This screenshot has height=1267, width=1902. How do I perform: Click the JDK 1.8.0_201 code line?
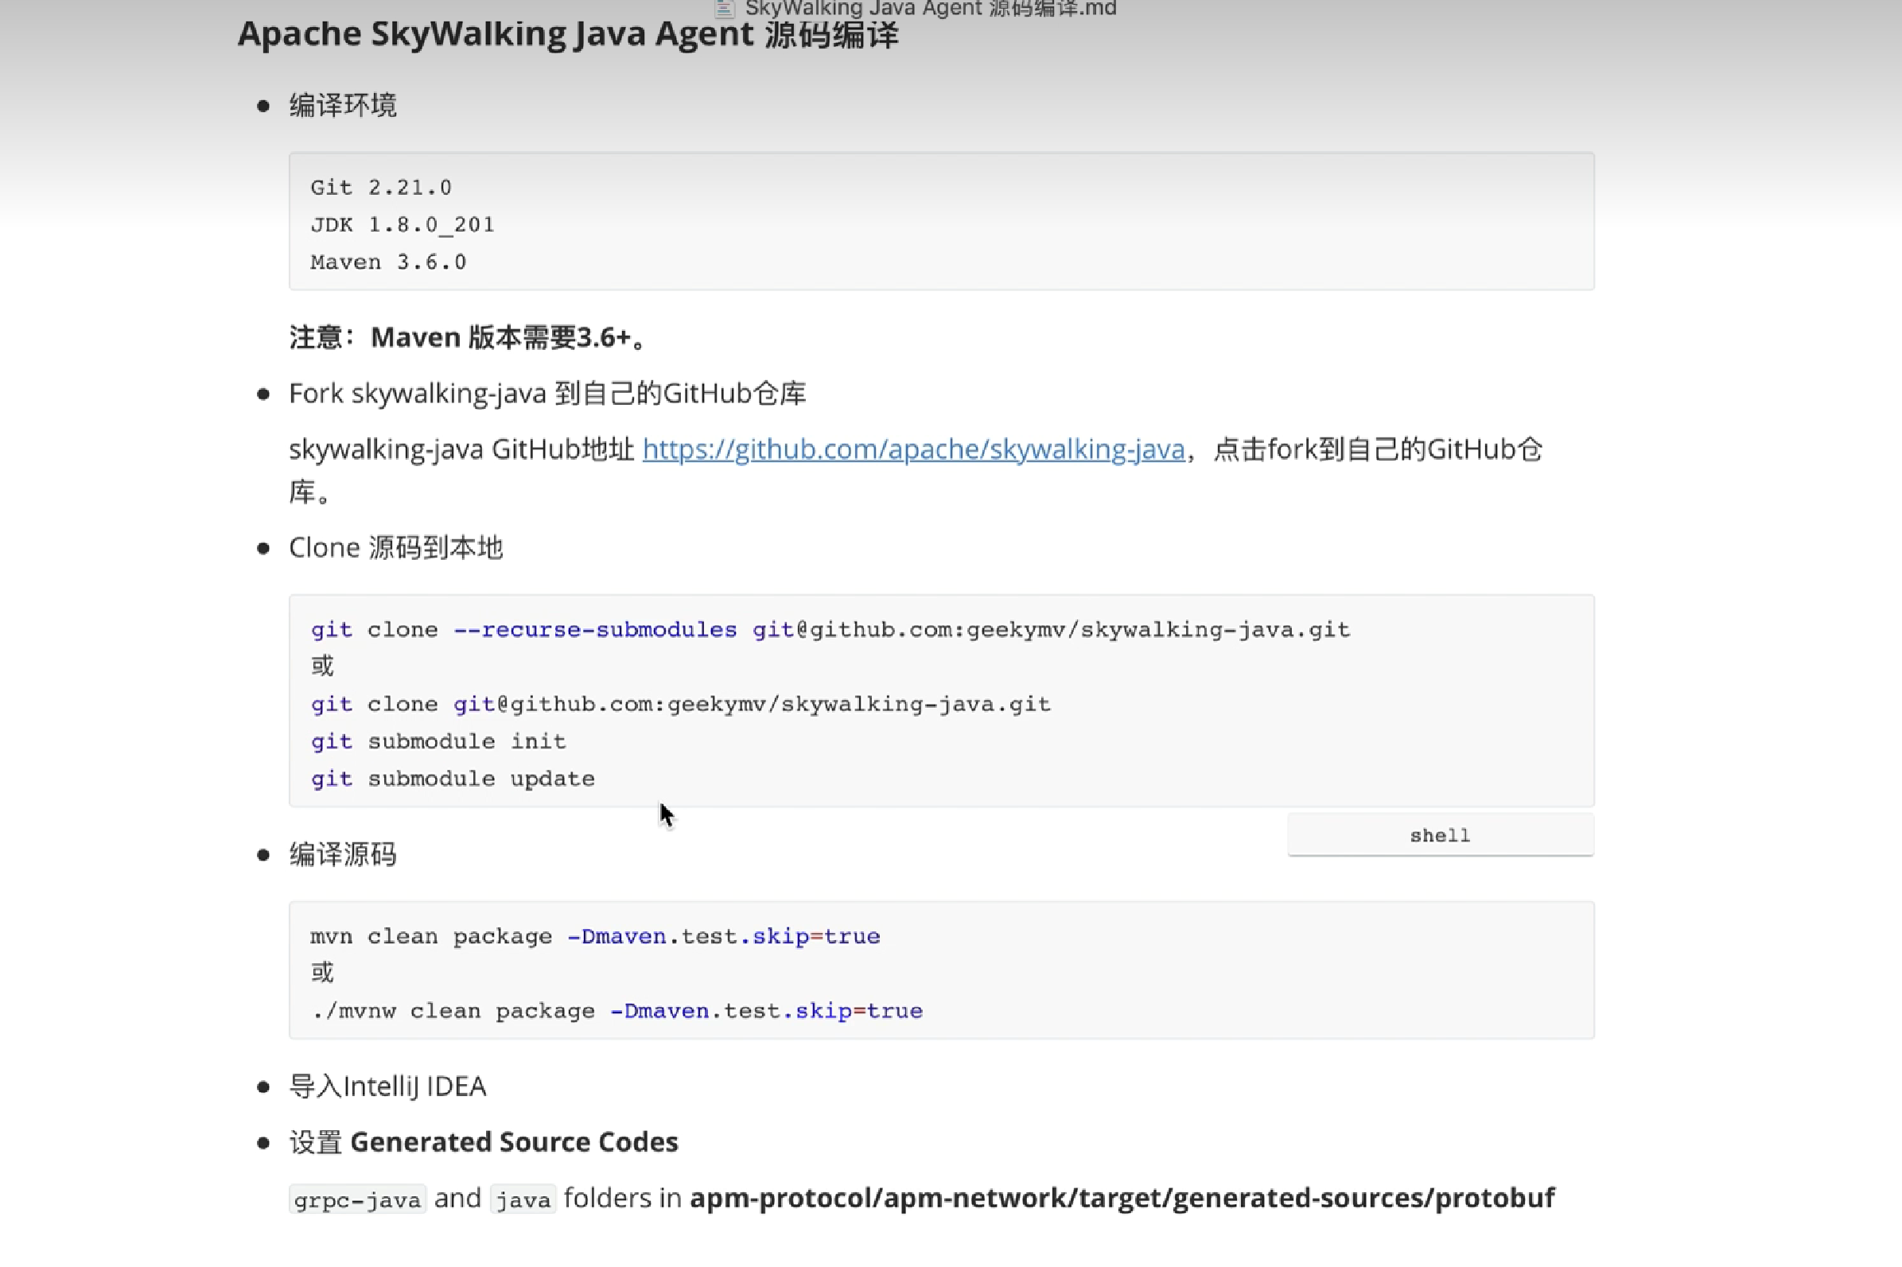pyautogui.click(x=402, y=224)
